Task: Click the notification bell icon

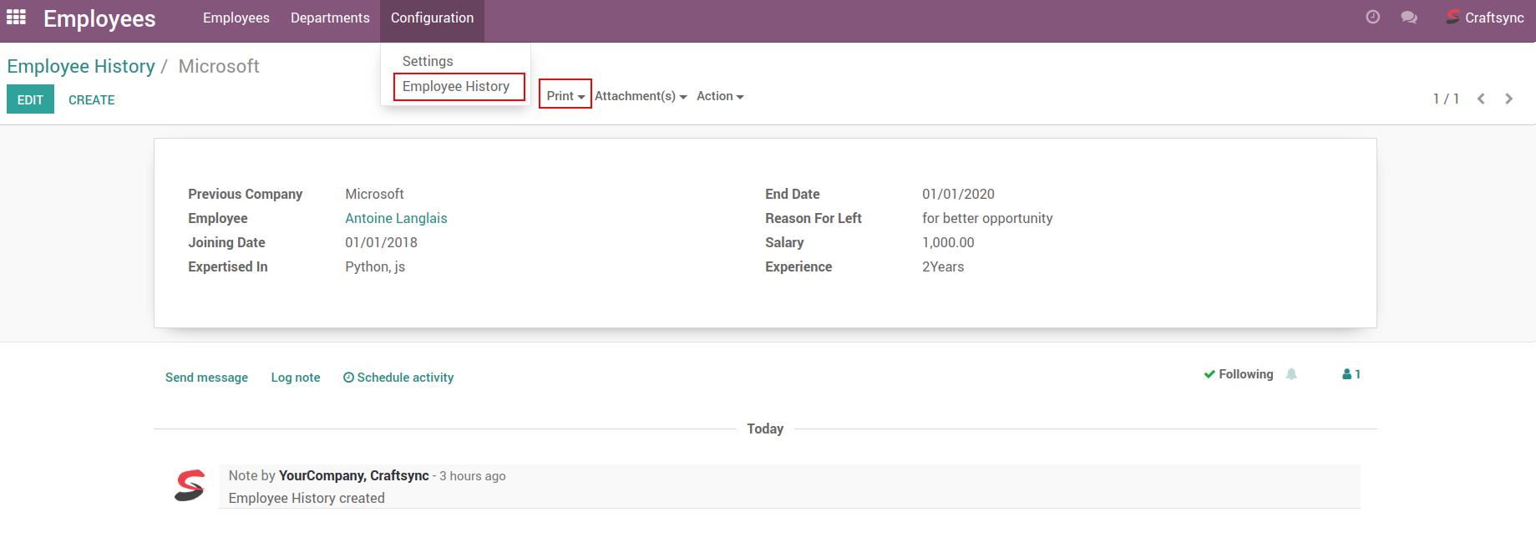Action: pyautogui.click(x=1291, y=374)
